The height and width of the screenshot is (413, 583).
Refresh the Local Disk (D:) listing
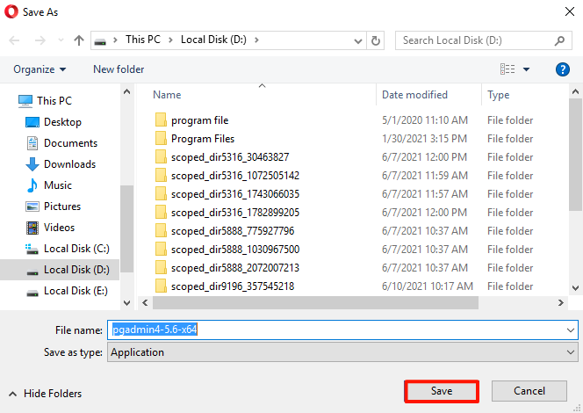click(x=376, y=40)
